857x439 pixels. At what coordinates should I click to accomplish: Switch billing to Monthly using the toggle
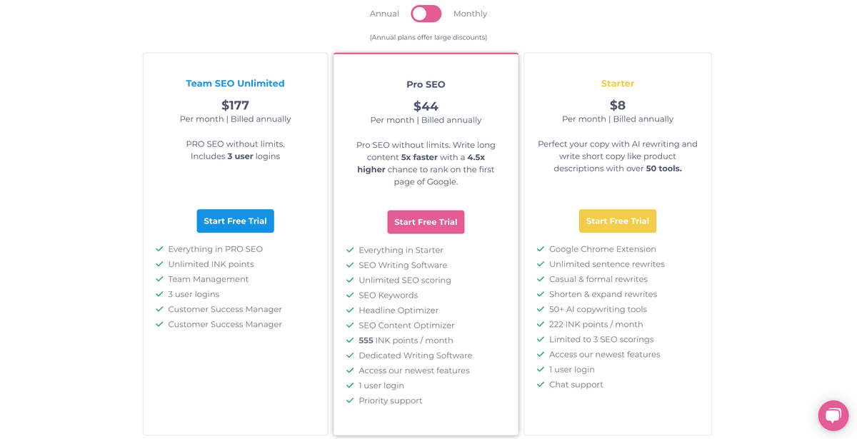426,14
